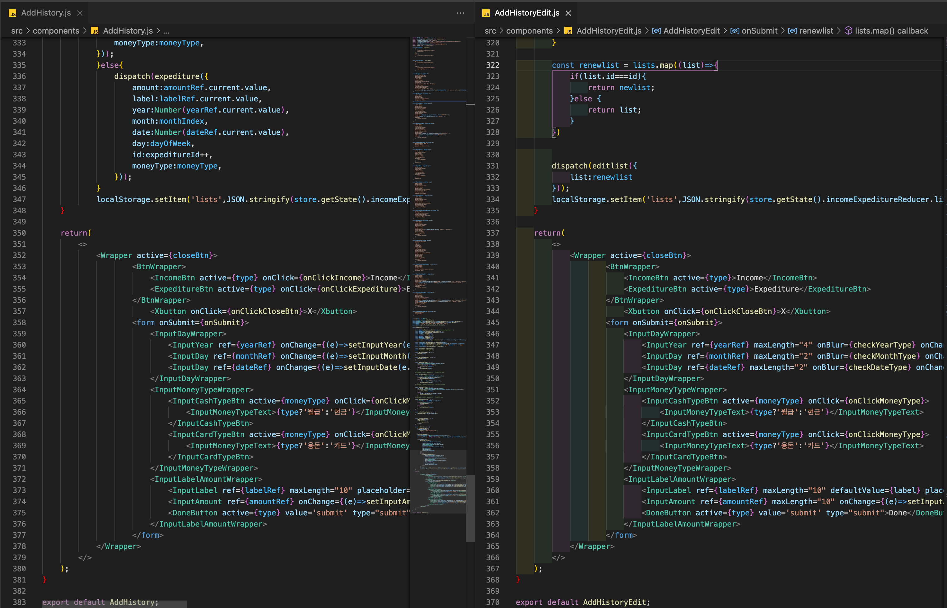Open More Actions ellipsis in left editor

[x=460, y=13]
